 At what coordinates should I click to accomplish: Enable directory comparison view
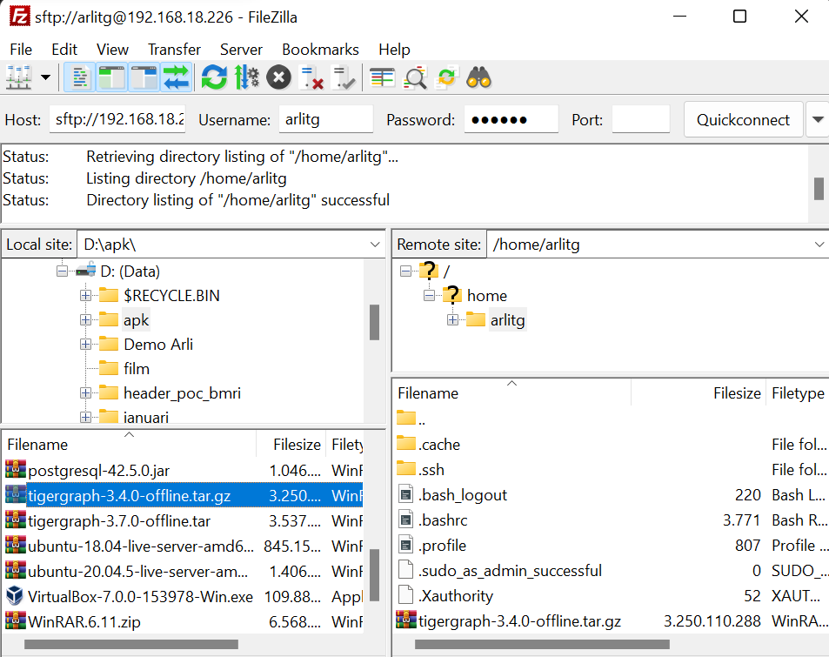[x=415, y=77]
